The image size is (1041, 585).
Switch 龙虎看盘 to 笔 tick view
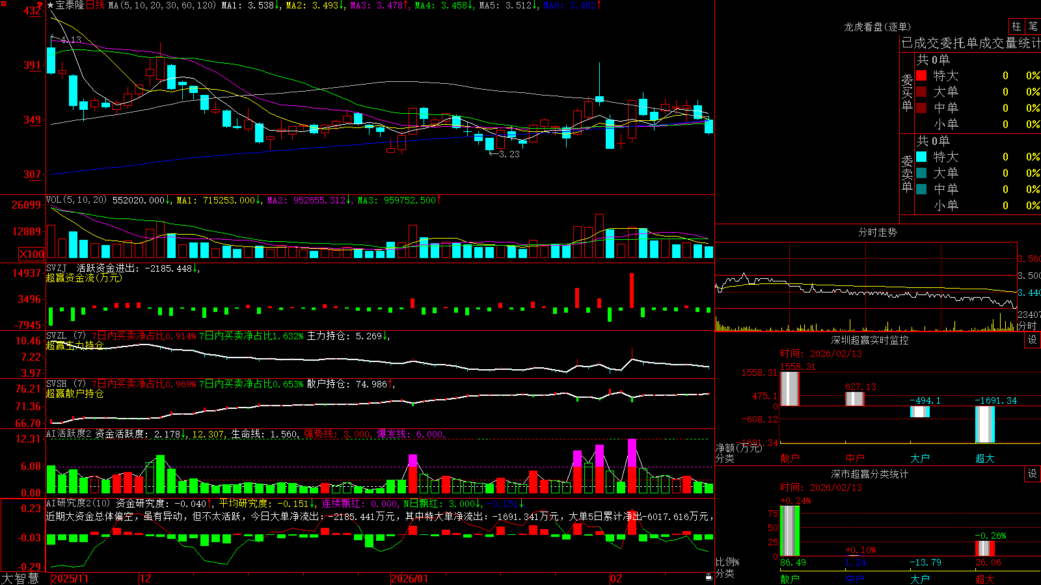point(1033,27)
